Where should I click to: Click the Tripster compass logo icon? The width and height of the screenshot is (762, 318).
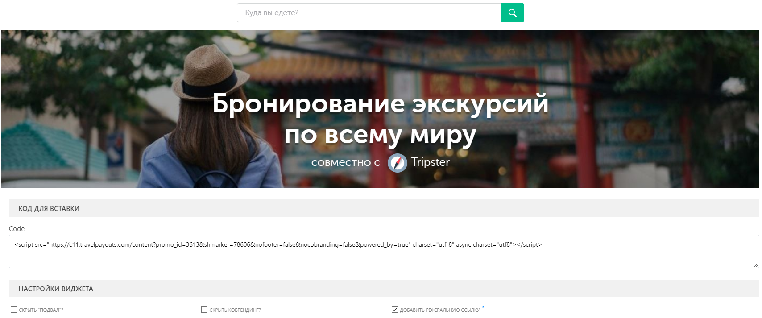coord(397,163)
